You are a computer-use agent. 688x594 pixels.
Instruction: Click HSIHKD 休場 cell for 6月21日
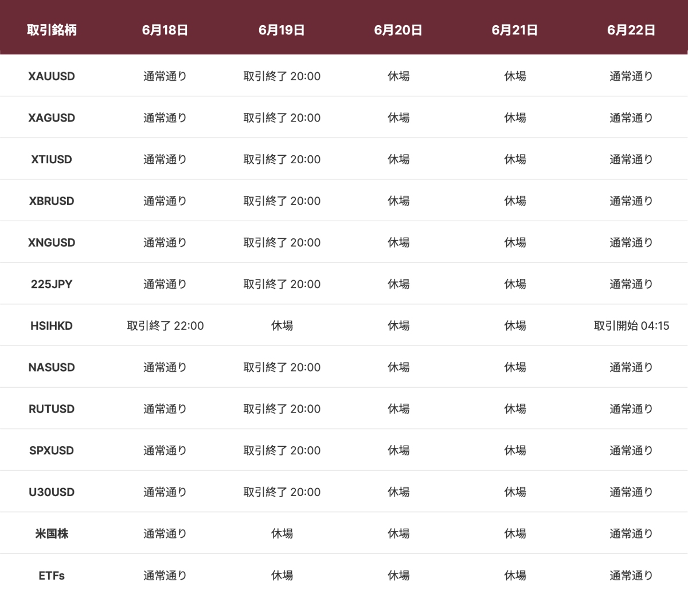[515, 326]
